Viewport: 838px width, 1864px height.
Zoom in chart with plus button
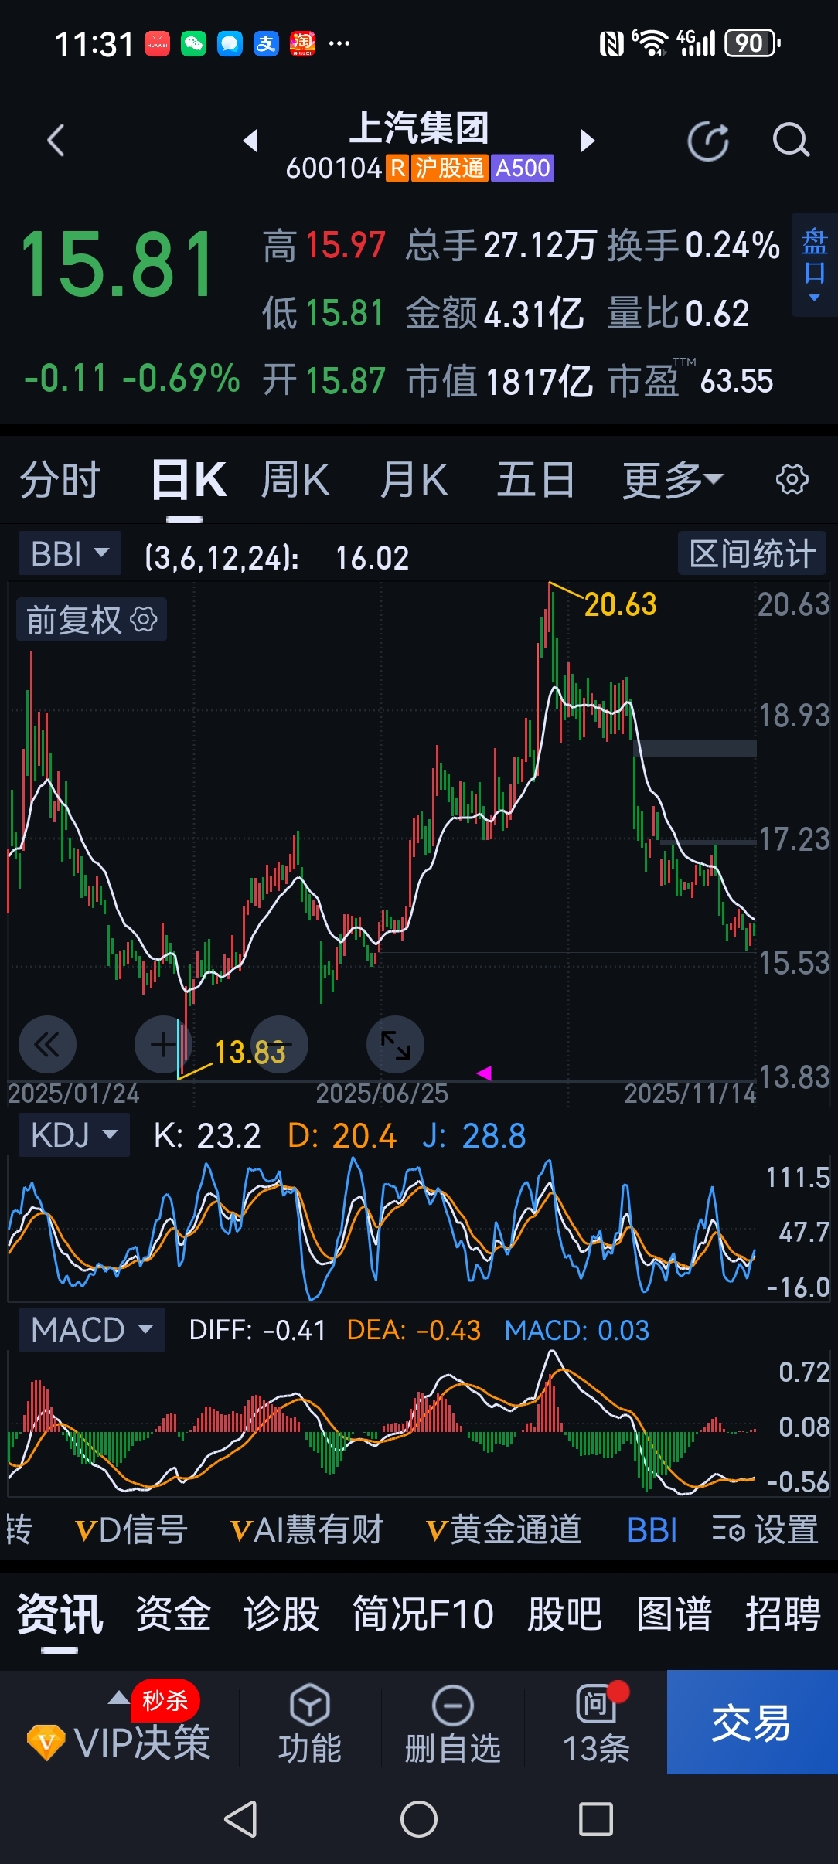(x=163, y=1045)
